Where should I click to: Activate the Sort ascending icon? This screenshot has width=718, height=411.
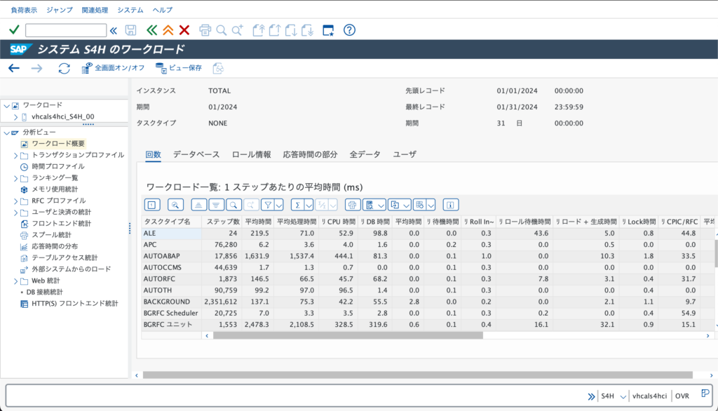pos(197,205)
